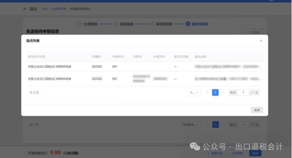Open the 10 条/页 dropdown in the background page

(x=191, y=125)
